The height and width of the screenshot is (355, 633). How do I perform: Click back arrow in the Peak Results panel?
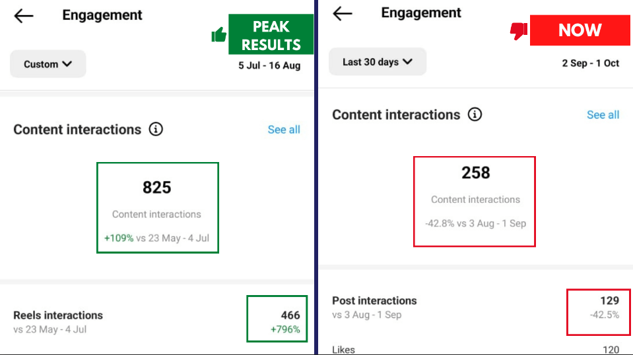coord(24,16)
